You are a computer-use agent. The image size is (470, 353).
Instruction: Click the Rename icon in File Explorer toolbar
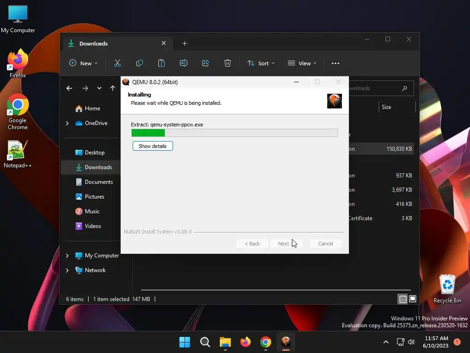(184, 63)
